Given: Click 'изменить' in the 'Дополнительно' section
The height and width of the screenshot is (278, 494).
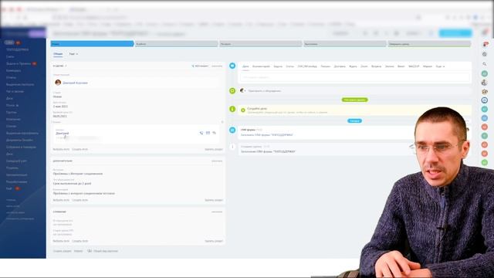Looking at the screenshot, I should point(217,161).
